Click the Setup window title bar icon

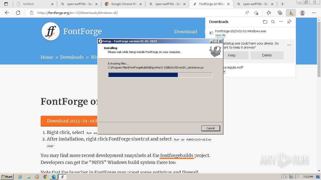(x=101, y=41)
